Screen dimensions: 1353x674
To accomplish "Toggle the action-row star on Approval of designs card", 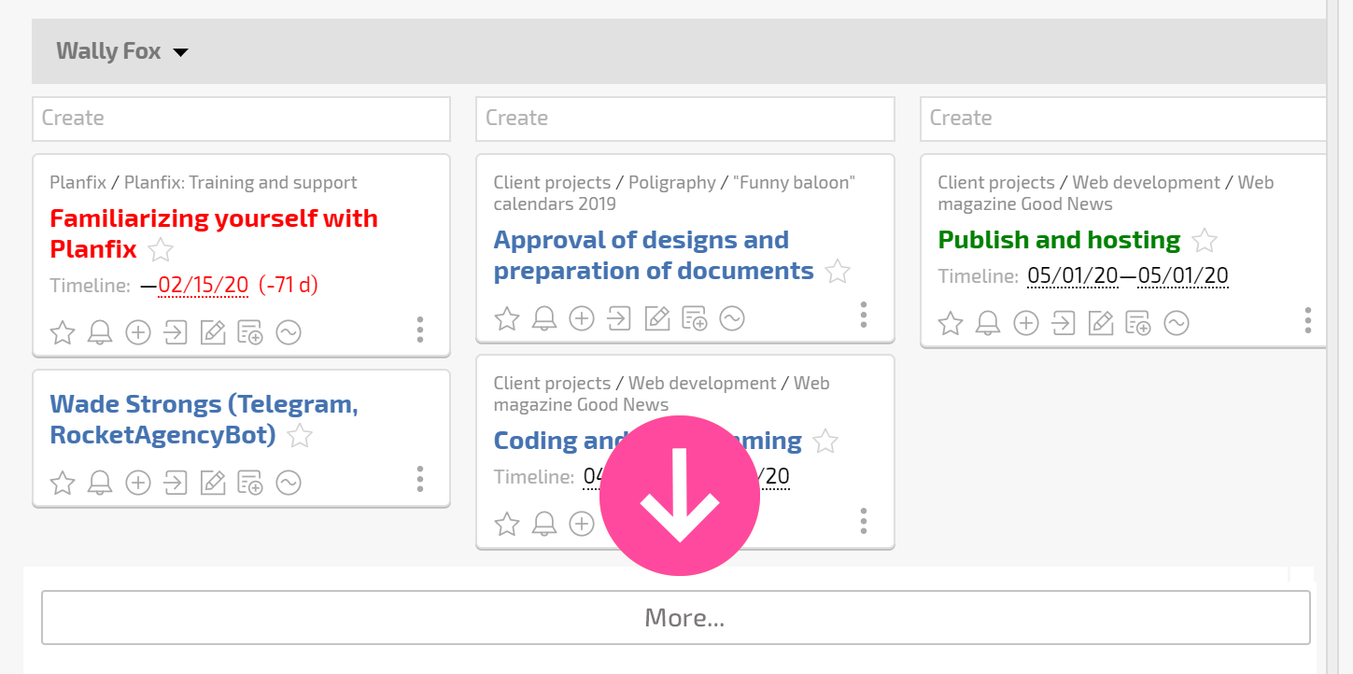I will (x=507, y=318).
